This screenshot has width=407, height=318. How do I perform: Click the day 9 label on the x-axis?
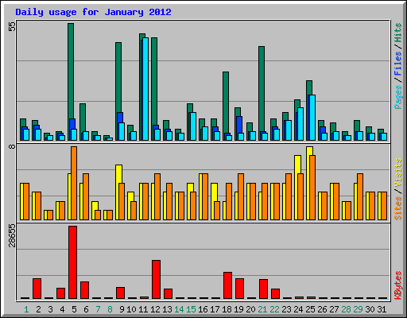122,309
